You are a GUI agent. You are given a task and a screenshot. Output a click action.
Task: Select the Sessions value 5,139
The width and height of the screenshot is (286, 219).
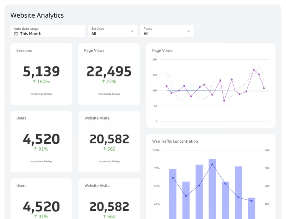(41, 72)
